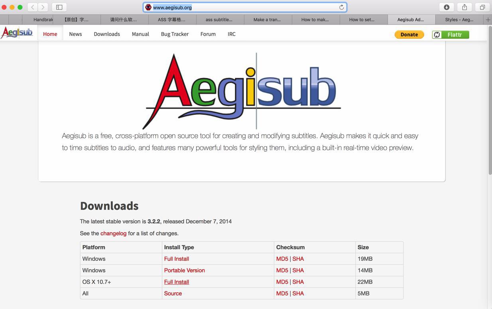Click the large Aegisub banner logo
The image size is (492, 309).
tap(242, 91)
